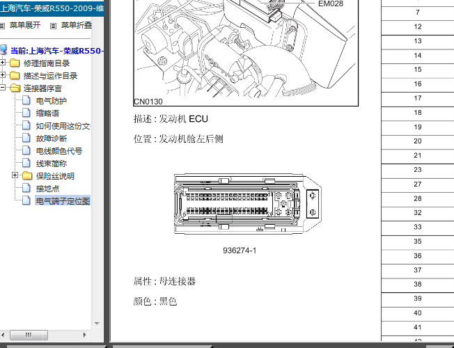Click the 描述 : 发动机 ECU text

(171, 119)
